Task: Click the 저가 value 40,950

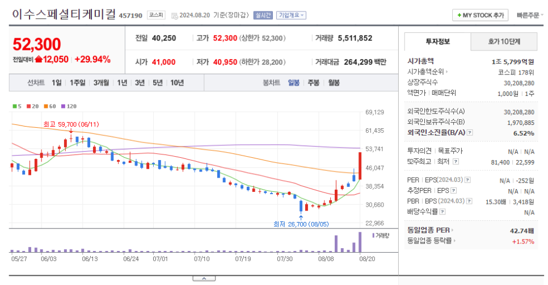Action: [x=225, y=62]
